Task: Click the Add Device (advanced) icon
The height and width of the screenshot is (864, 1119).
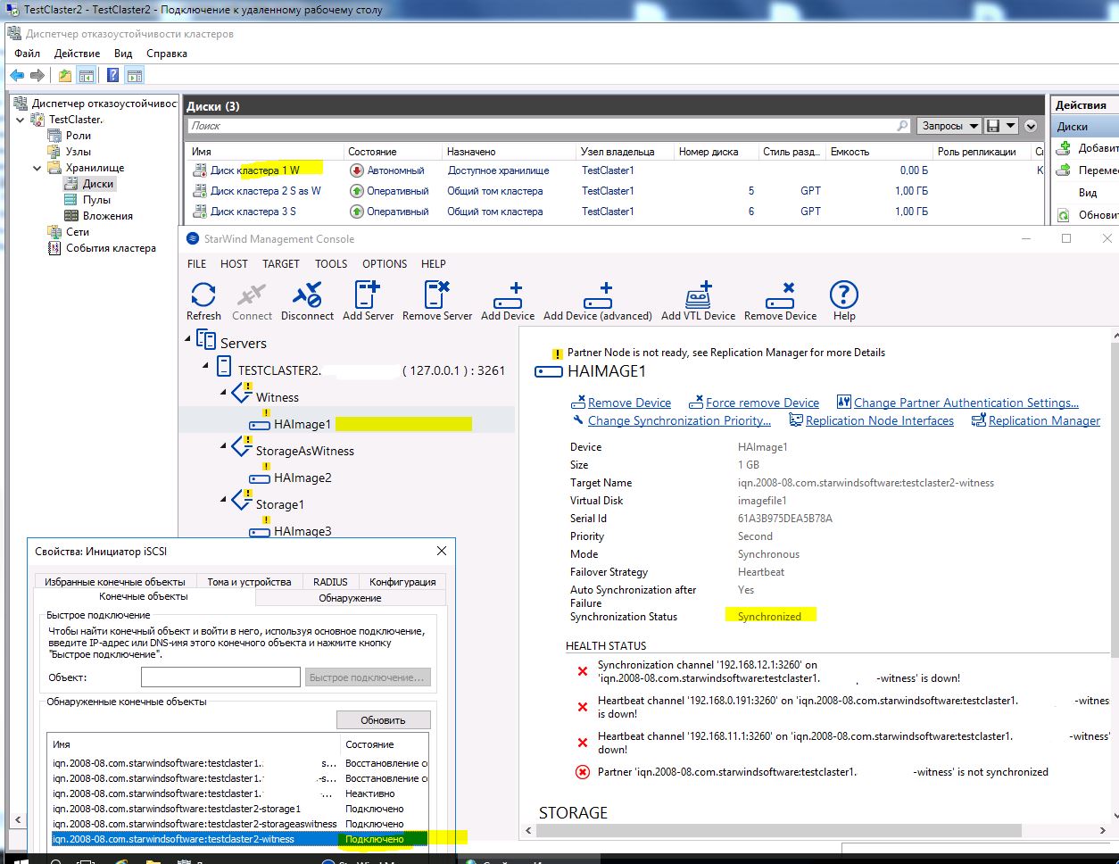Action: pyautogui.click(x=598, y=301)
